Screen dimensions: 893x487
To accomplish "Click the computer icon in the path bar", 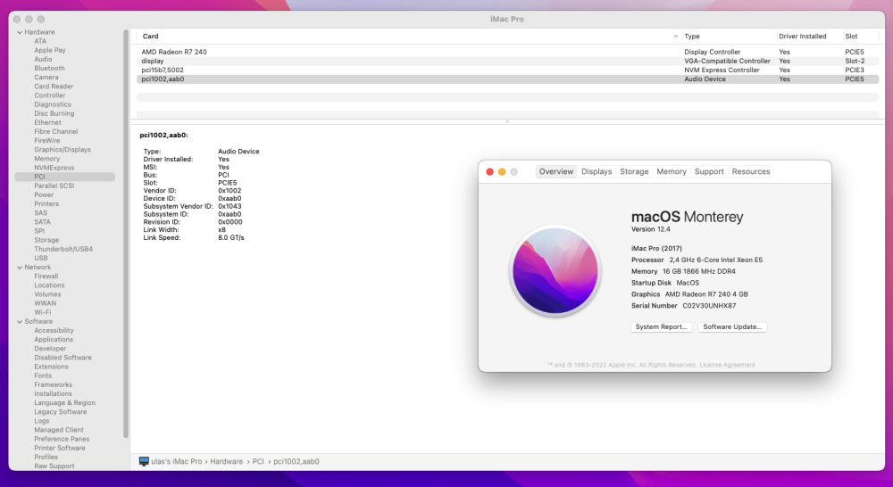I will [x=144, y=461].
